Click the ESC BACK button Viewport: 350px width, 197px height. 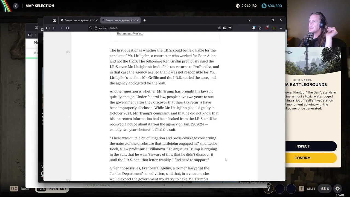tap(19, 189)
